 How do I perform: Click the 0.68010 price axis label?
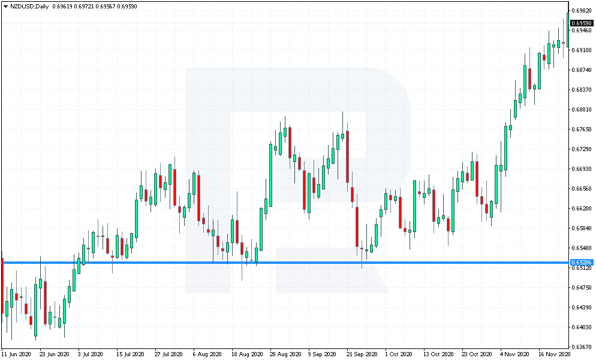click(x=582, y=110)
